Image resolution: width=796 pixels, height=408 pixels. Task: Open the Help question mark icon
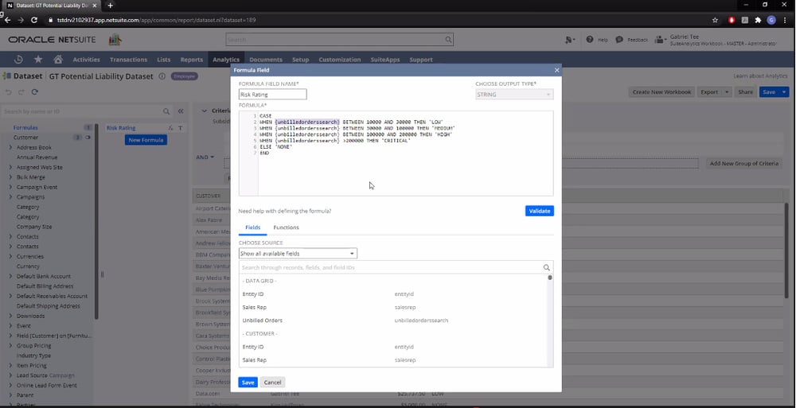(x=589, y=40)
